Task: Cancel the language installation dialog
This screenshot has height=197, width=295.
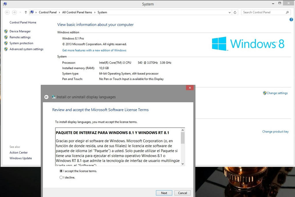Action: (182, 193)
